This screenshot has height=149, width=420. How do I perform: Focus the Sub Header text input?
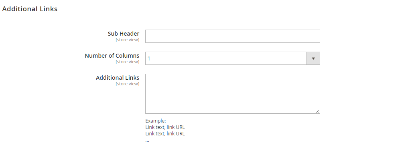click(x=233, y=36)
